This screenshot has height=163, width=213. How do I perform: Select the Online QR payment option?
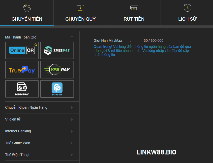point(22,50)
